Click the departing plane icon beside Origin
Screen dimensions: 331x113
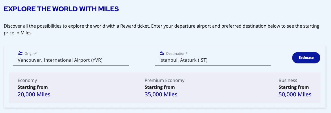click(x=20, y=53)
